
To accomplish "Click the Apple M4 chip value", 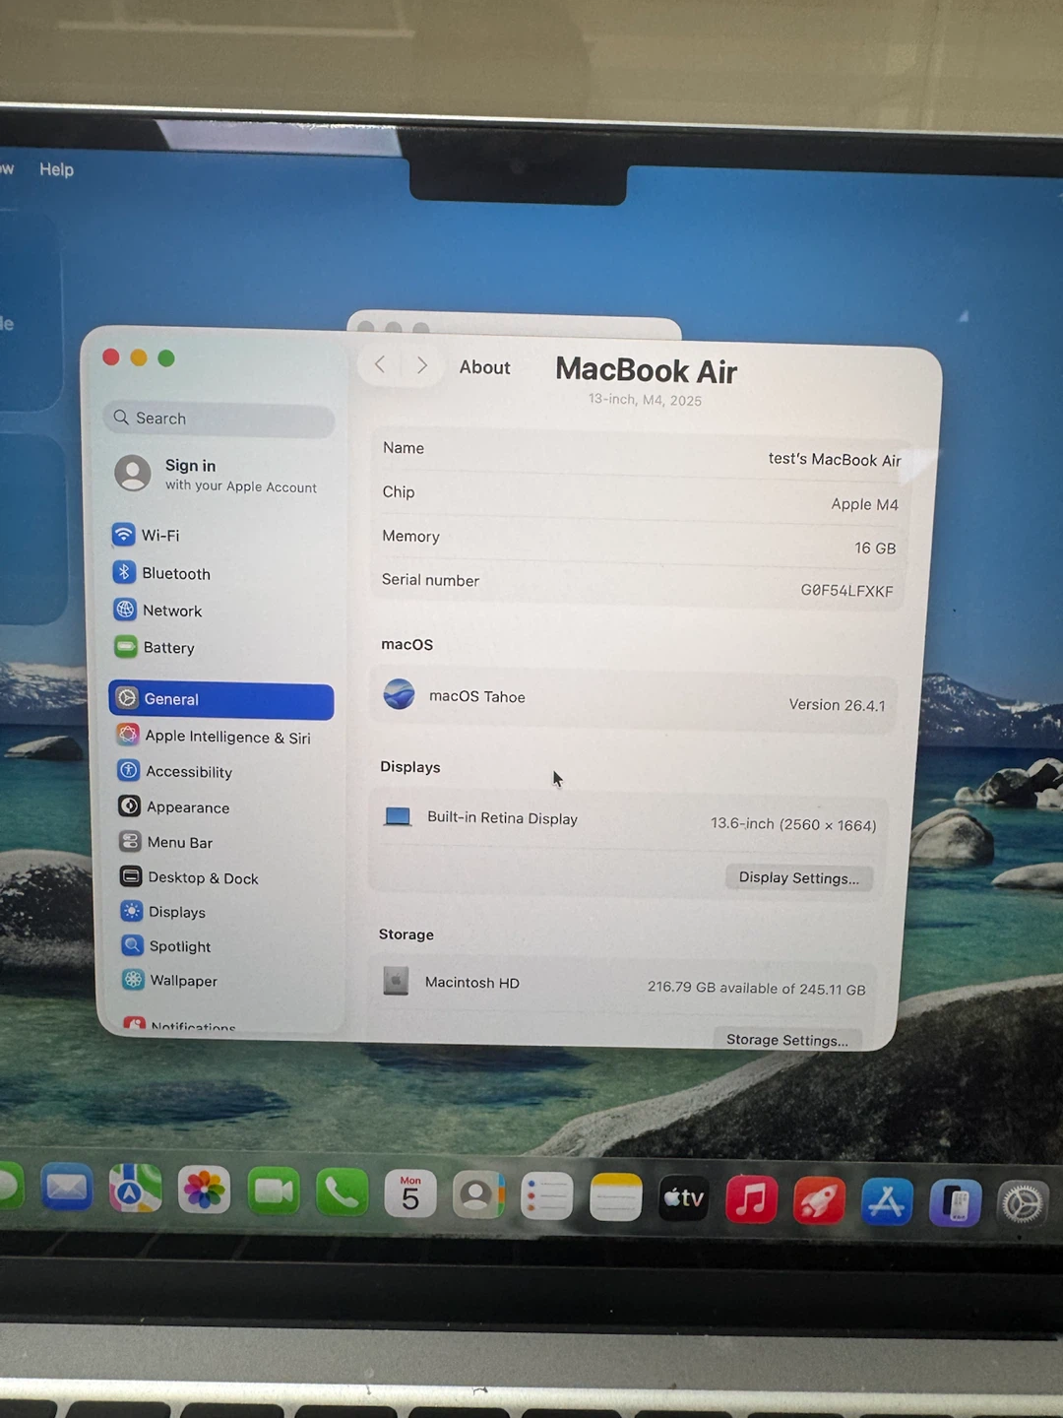I will click(x=864, y=504).
